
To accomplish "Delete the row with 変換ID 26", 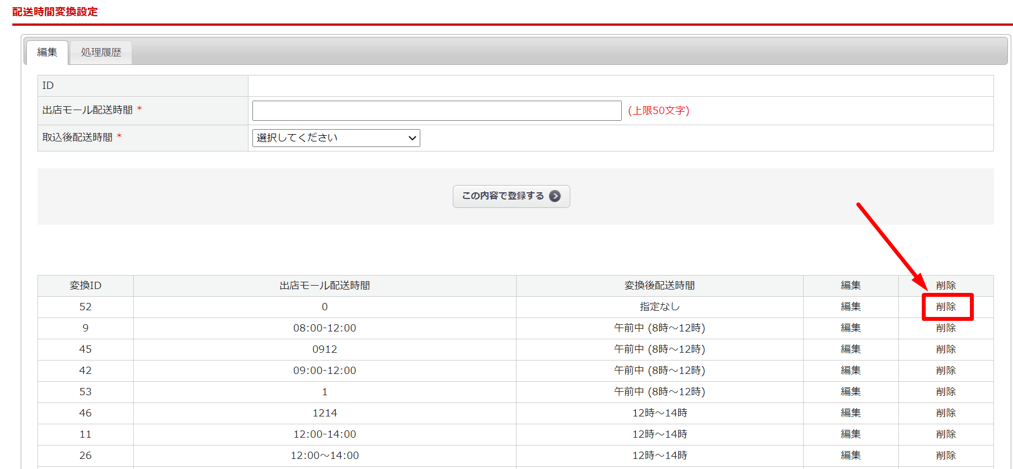I will tap(946, 456).
